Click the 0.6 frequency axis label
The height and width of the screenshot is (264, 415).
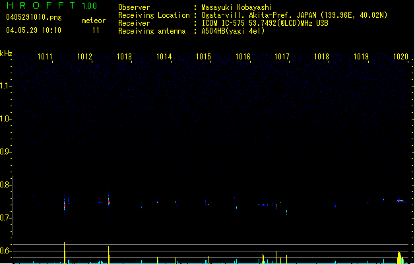tap(5, 251)
